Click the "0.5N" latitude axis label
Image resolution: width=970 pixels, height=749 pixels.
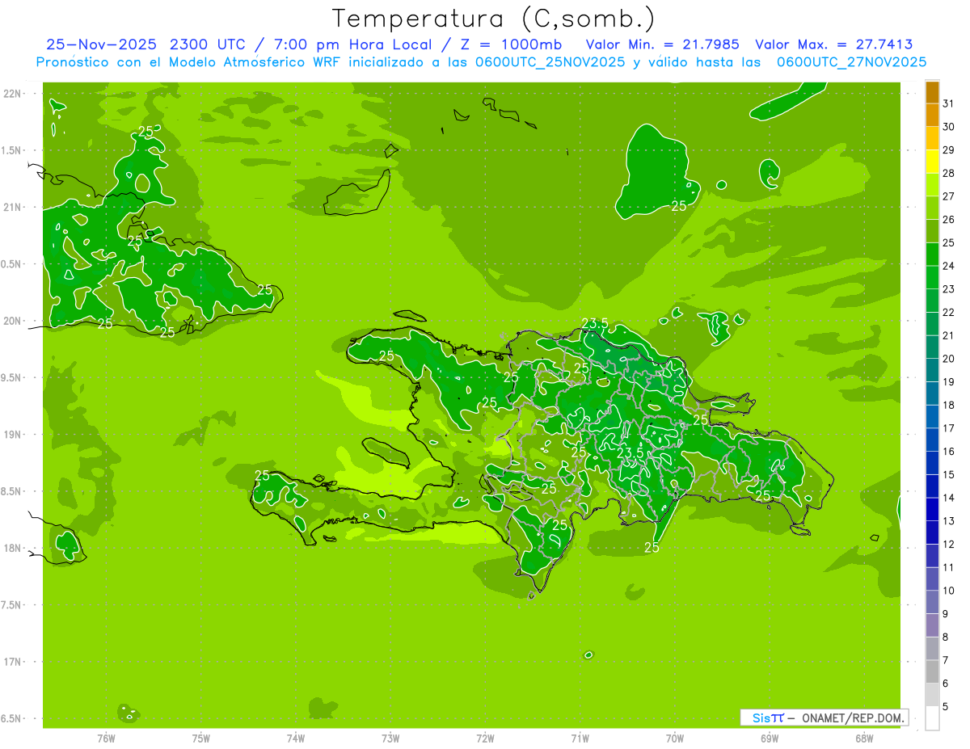point(12,263)
